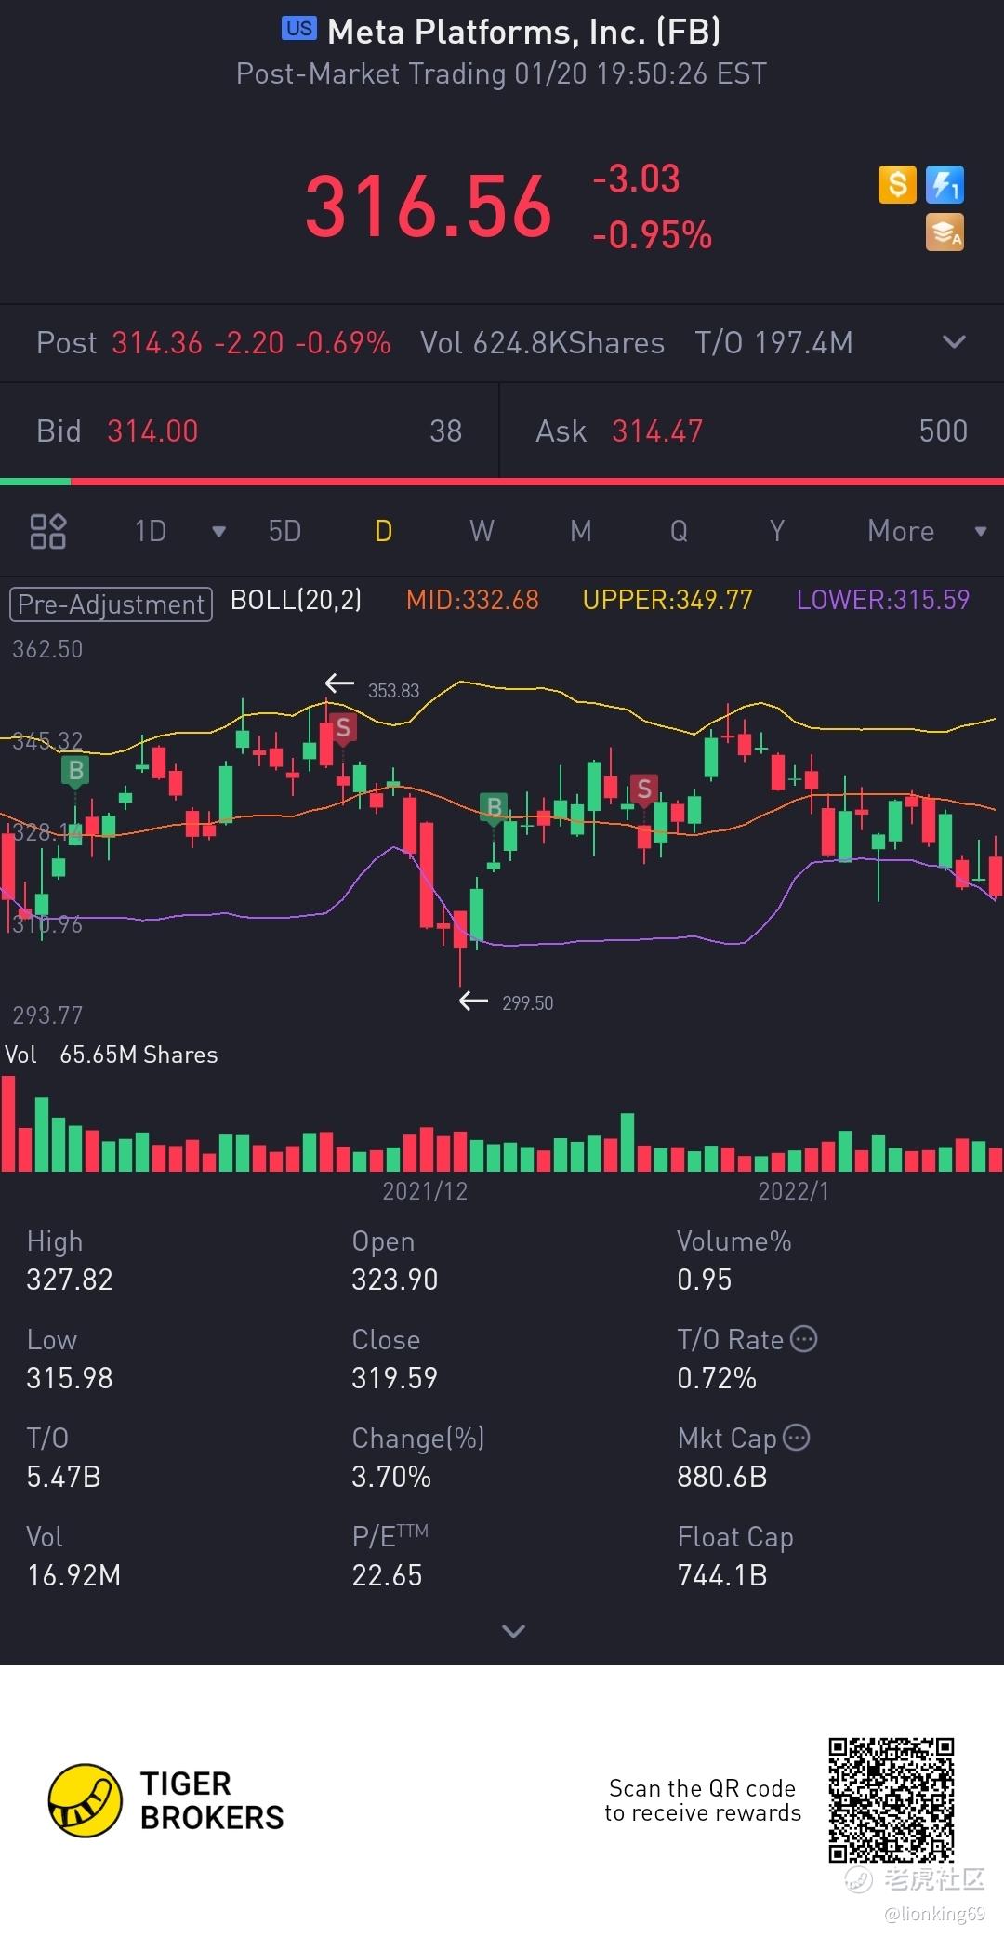Tap the Meta Platforms, Inc. (FB) title

tap(524, 33)
